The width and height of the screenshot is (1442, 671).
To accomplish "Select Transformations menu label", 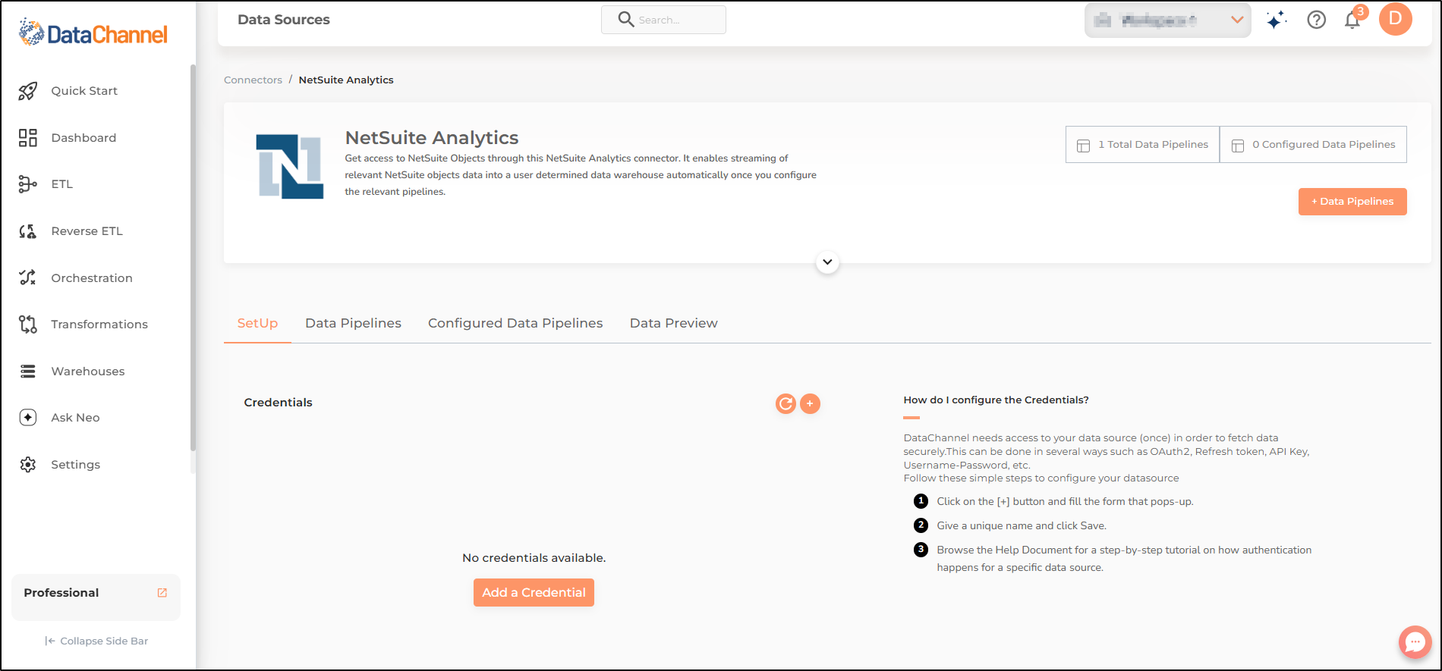I will pyautogui.click(x=99, y=325).
